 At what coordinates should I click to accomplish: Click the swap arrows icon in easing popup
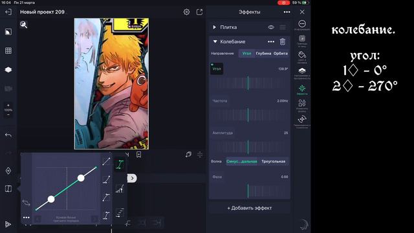(x=26, y=203)
